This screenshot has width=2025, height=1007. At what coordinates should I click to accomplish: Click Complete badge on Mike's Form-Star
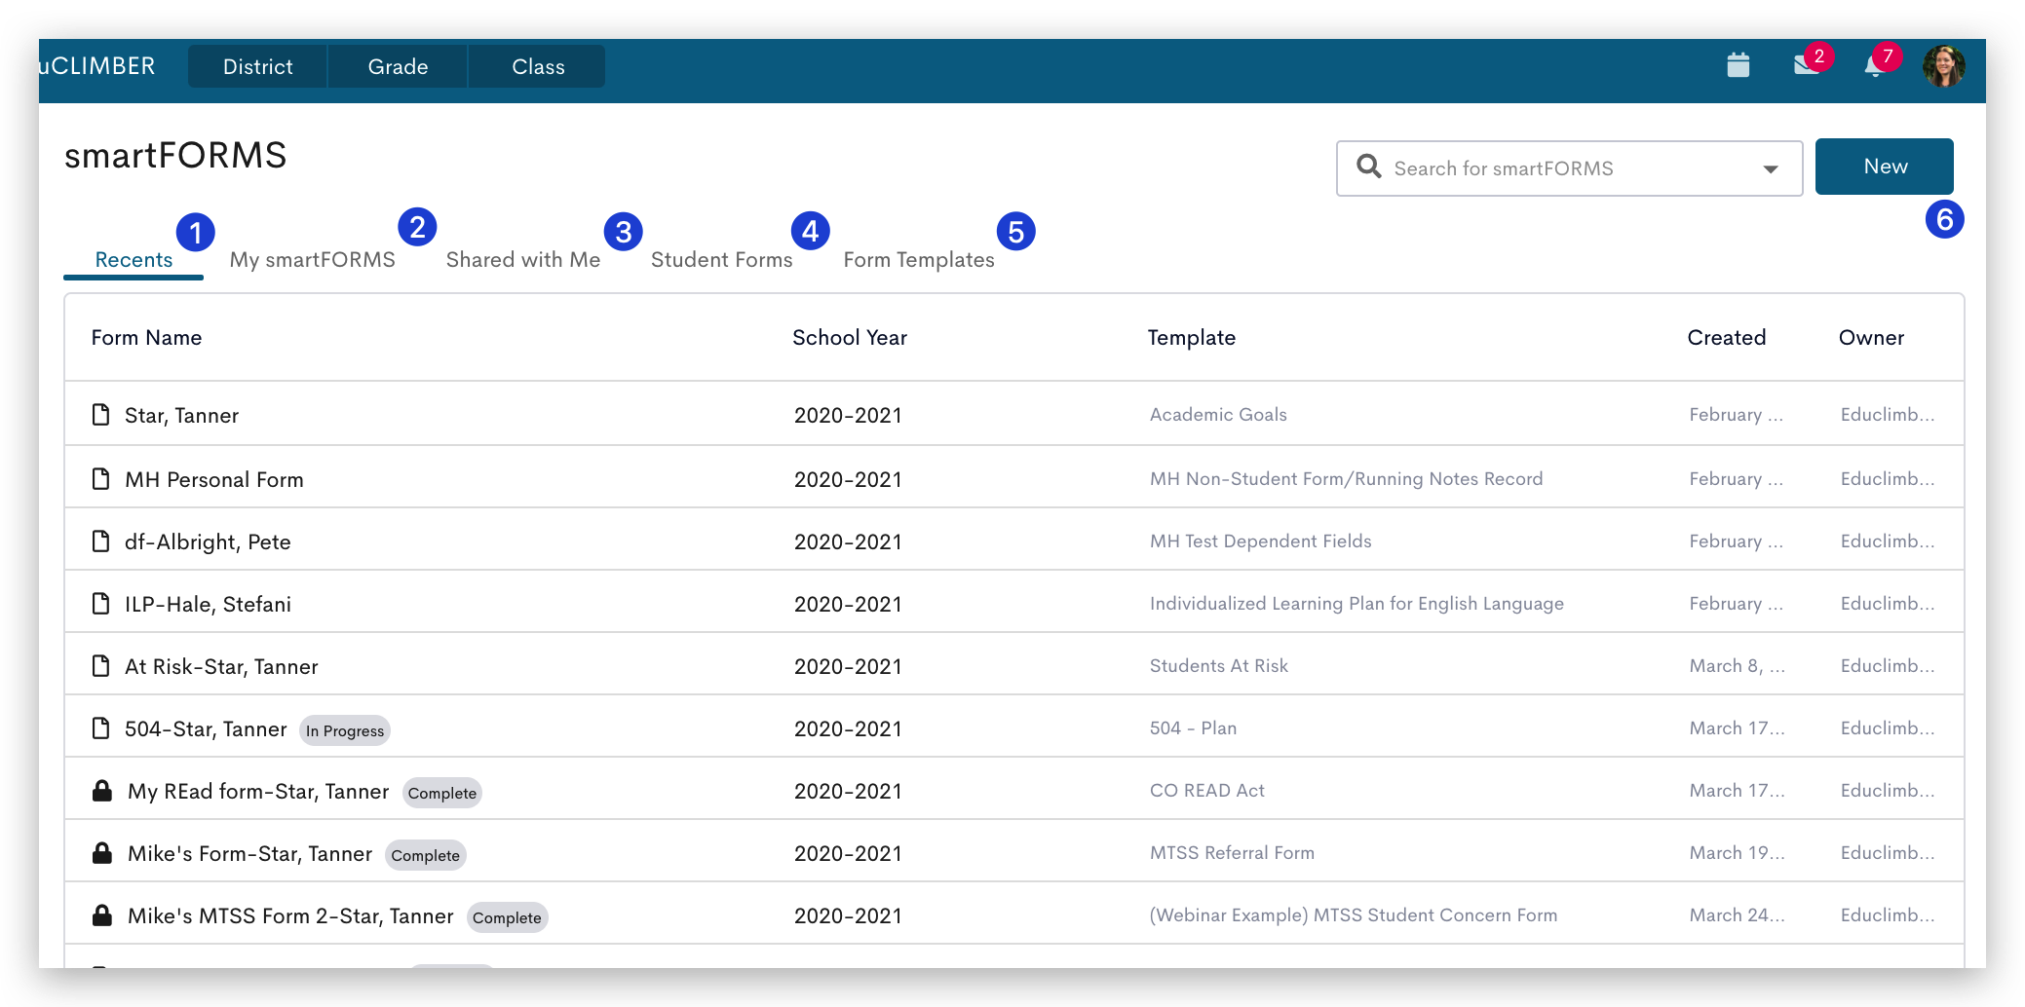pyautogui.click(x=426, y=855)
